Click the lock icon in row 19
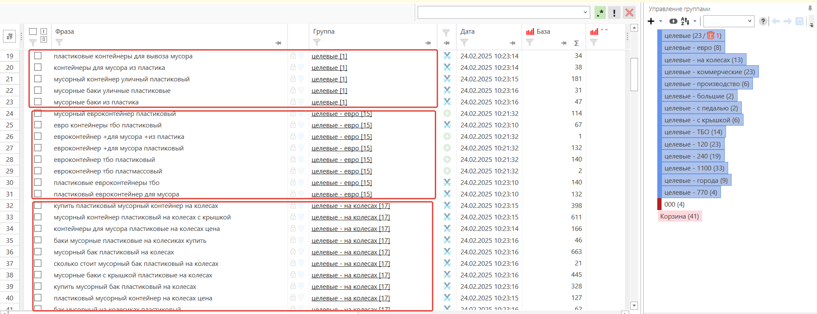This screenshot has width=817, height=314. (x=293, y=55)
